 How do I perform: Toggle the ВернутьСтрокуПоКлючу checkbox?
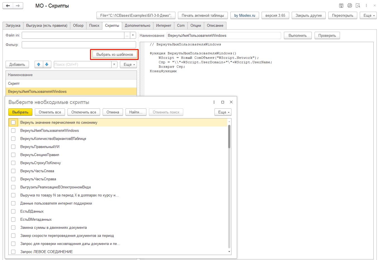point(13,163)
